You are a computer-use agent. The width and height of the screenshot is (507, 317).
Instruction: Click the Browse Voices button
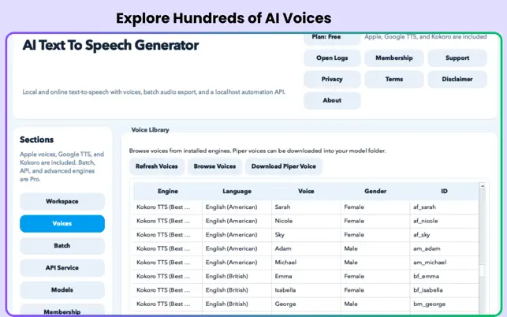(x=214, y=166)
